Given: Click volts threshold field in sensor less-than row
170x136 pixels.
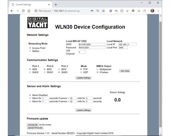Looking at the screenshot, I should pyautogui.click(x=73, y=98).
